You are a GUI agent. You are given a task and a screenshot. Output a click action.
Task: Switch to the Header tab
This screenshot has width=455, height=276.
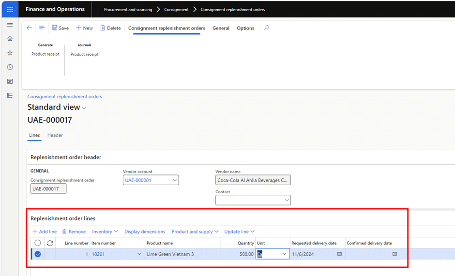click(x=55, y=135)
